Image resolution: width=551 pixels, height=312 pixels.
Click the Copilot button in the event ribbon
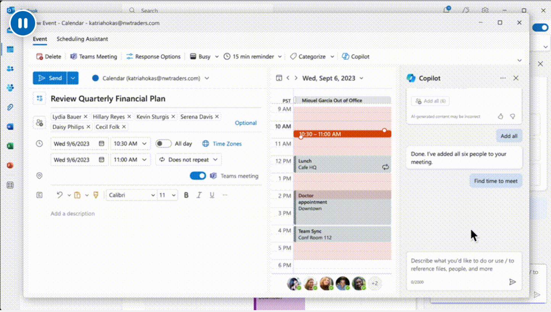[x=356, y=57]
